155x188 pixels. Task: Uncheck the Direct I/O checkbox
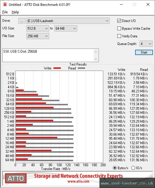click(119, 21)
